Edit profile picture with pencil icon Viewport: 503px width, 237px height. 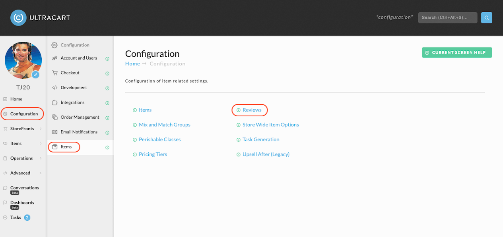click(x=35, y=74)
